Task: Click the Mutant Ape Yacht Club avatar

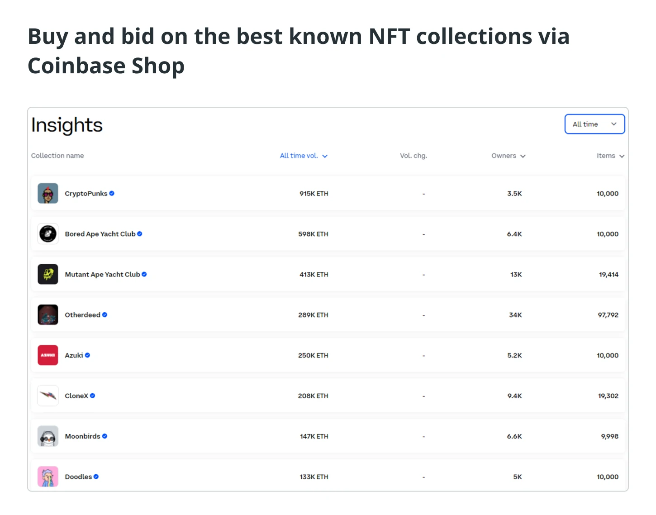Action: [x=48, y=274]
